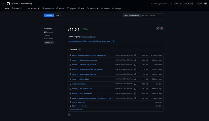Copy sha256 of midori.installer.exe
The width and height of the screenshot is (209, 121).
[135, 84]
